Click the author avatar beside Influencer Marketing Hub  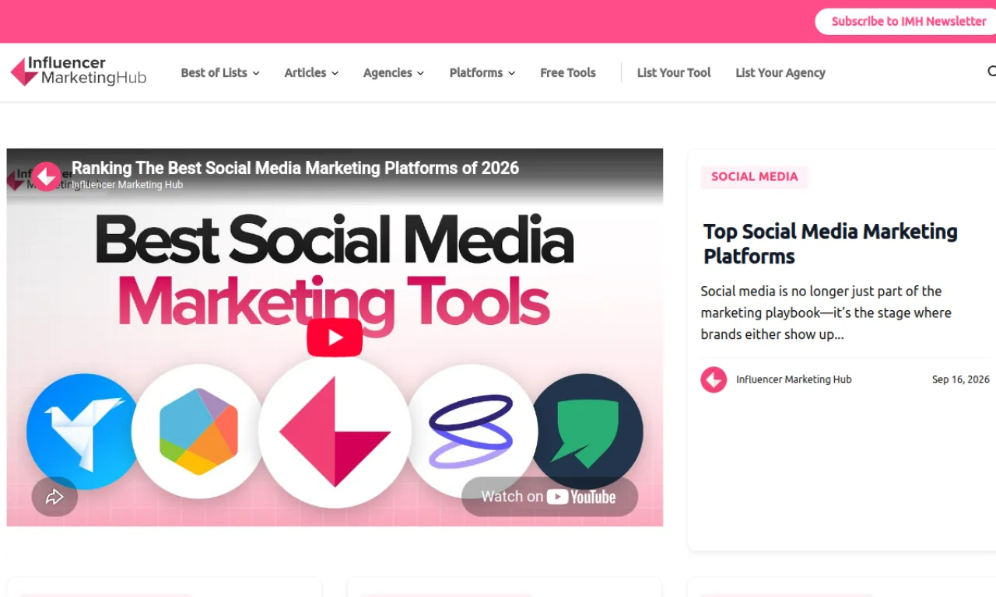point(714,379)
